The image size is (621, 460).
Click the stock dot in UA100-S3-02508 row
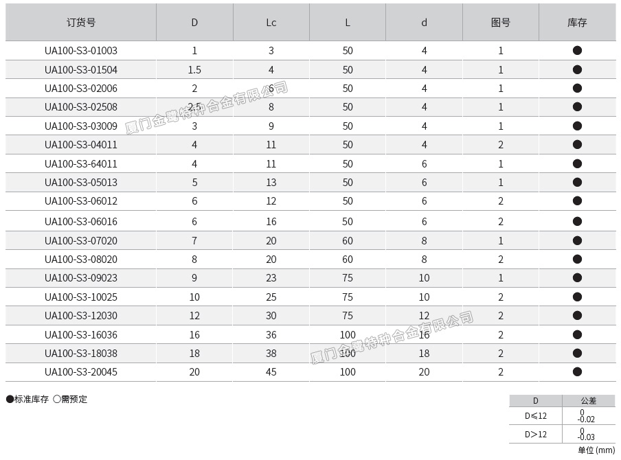click(x=577, y=107)
